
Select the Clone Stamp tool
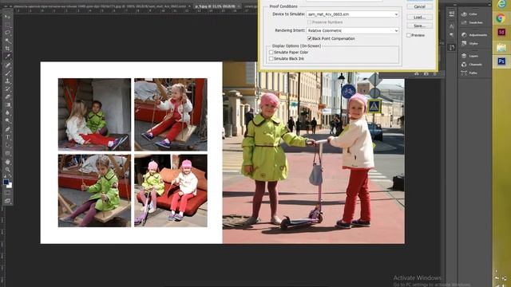(7, 81)
